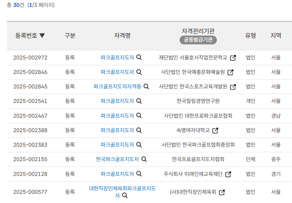Click the 구분 column header
The image size is (292, 203).
coord(70,35)
